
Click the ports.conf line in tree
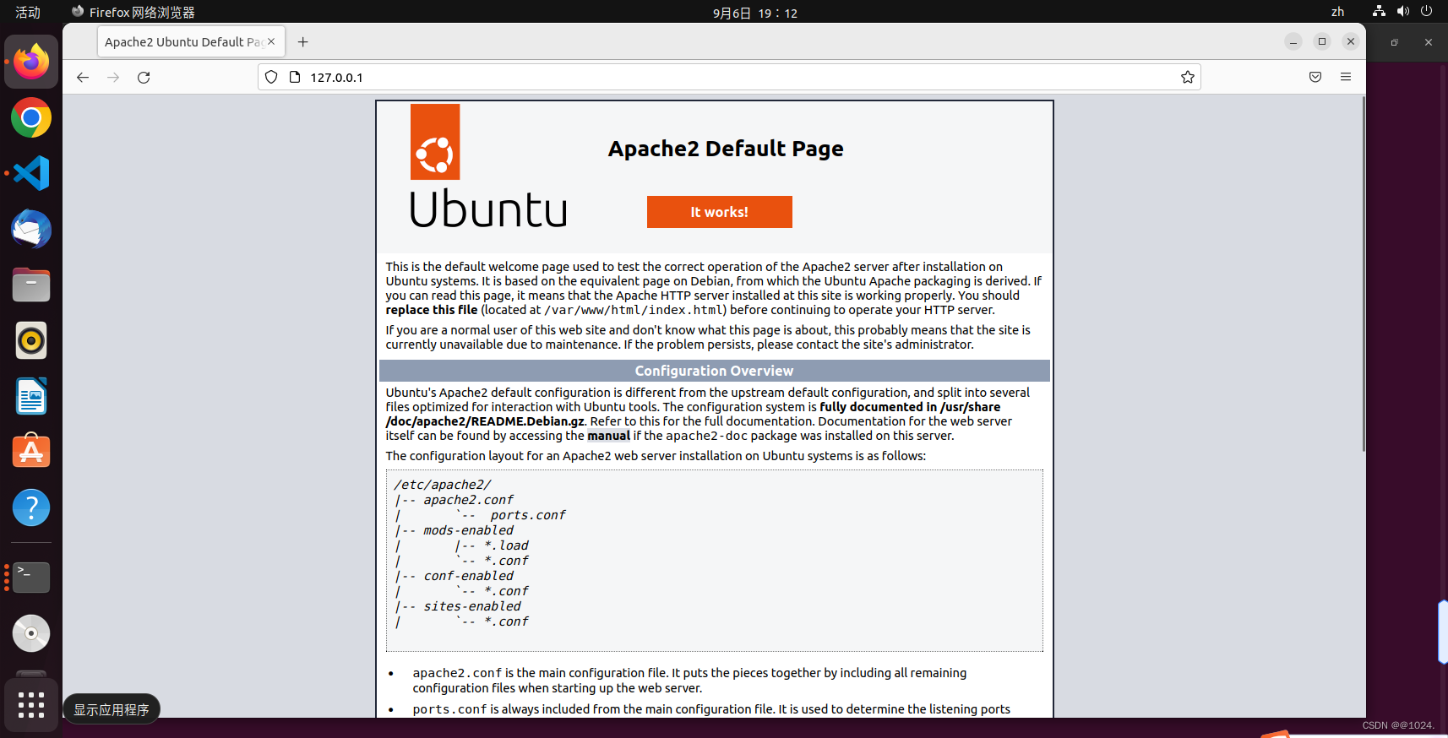click(x=528, y=515)
